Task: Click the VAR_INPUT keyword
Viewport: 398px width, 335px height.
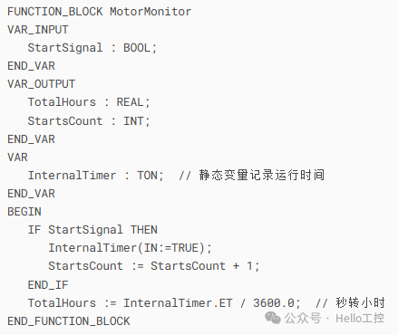Action: click(38, 30)
